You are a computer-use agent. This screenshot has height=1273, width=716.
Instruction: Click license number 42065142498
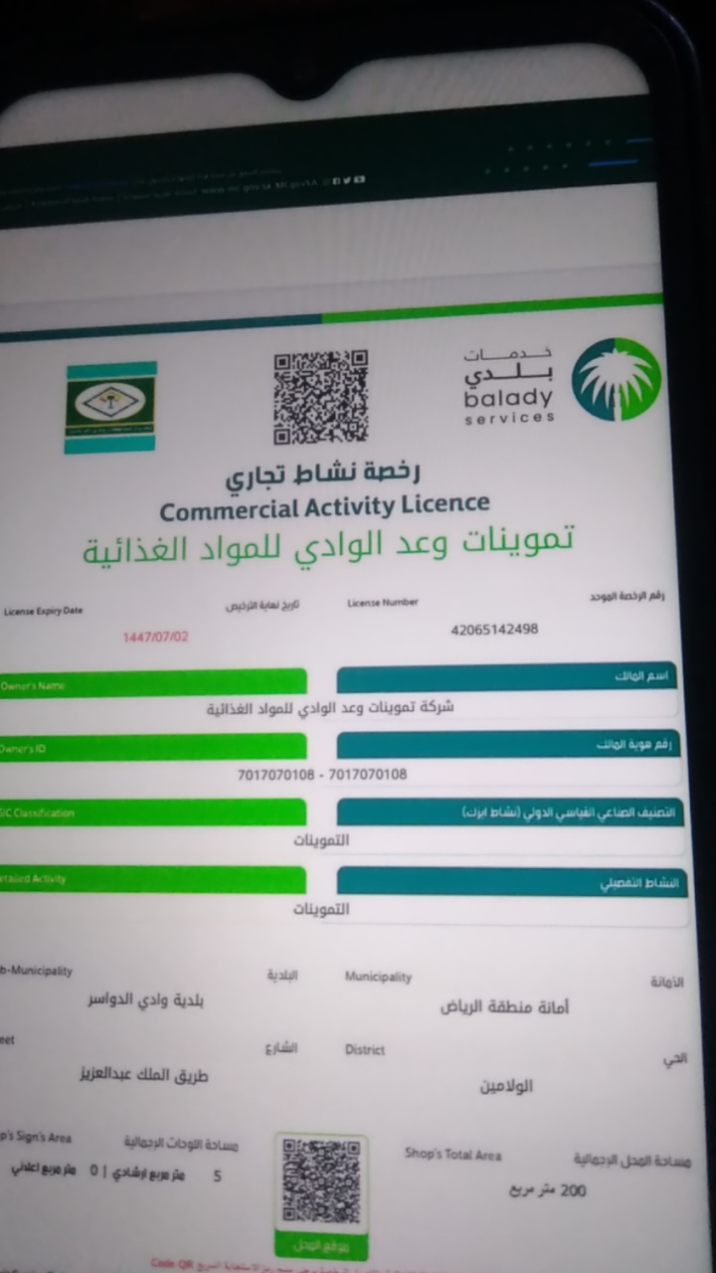pos(494,630)
